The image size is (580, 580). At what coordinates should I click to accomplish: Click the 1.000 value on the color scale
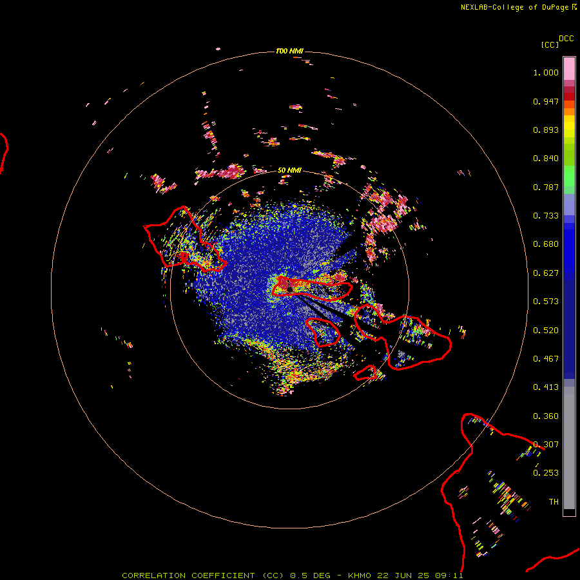[x=546, y=72]
